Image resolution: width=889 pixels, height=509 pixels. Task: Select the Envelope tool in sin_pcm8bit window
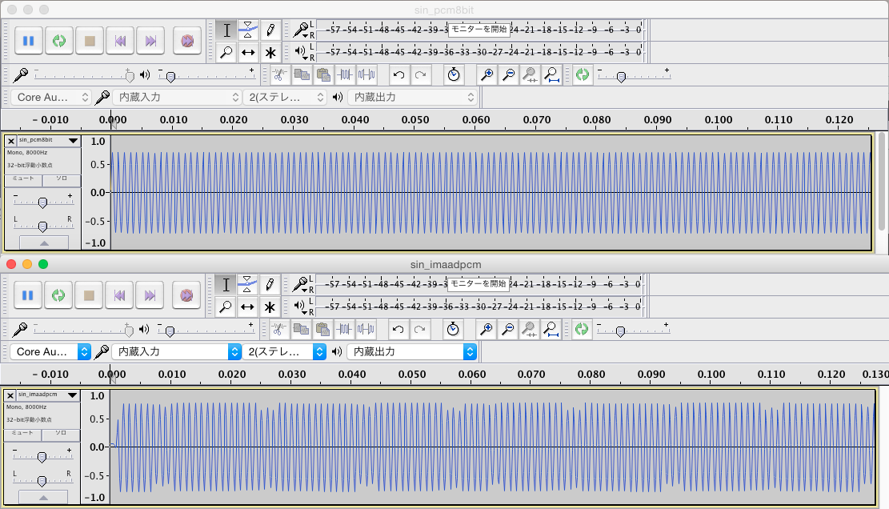pyautogui.click(x=248, y=30)
